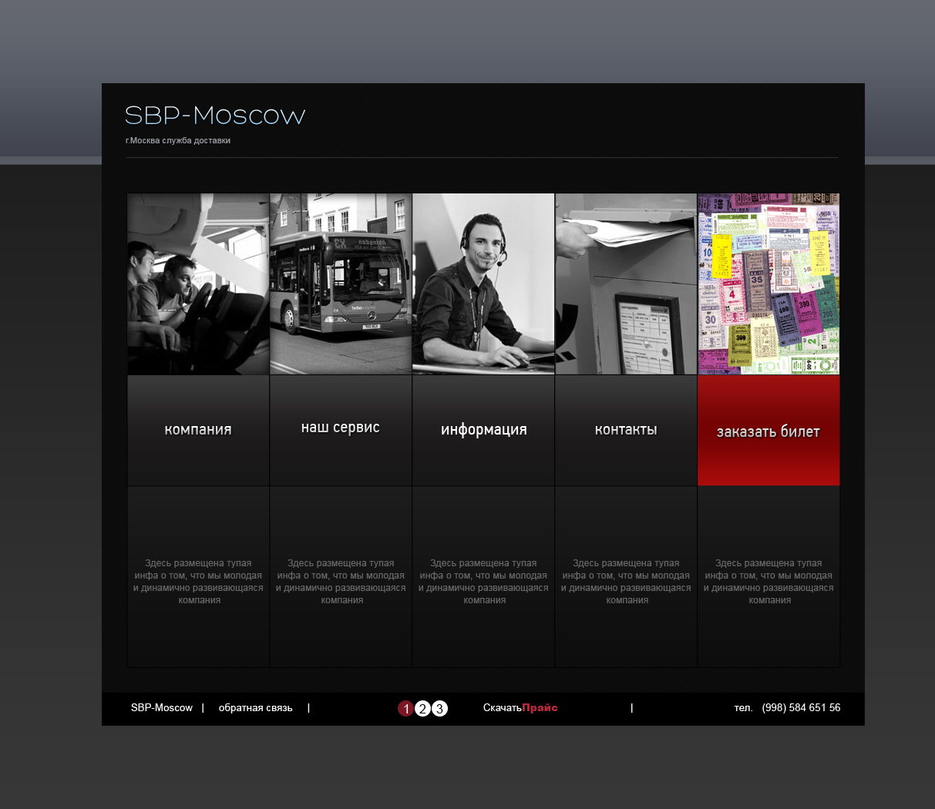Switch to page 2 in pager
This screenshot has height=809, width=935.
point(422,709)
